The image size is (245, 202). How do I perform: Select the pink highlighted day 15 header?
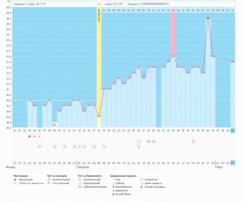pos(173,10)
